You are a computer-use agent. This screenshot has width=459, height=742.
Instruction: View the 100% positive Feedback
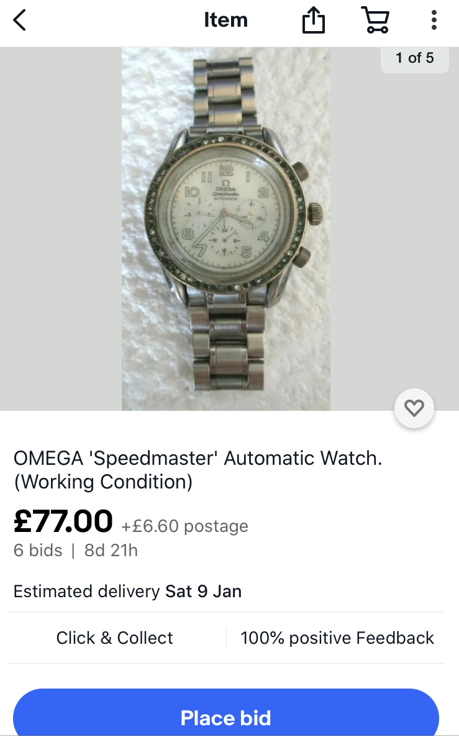click(x=337, y=638)
